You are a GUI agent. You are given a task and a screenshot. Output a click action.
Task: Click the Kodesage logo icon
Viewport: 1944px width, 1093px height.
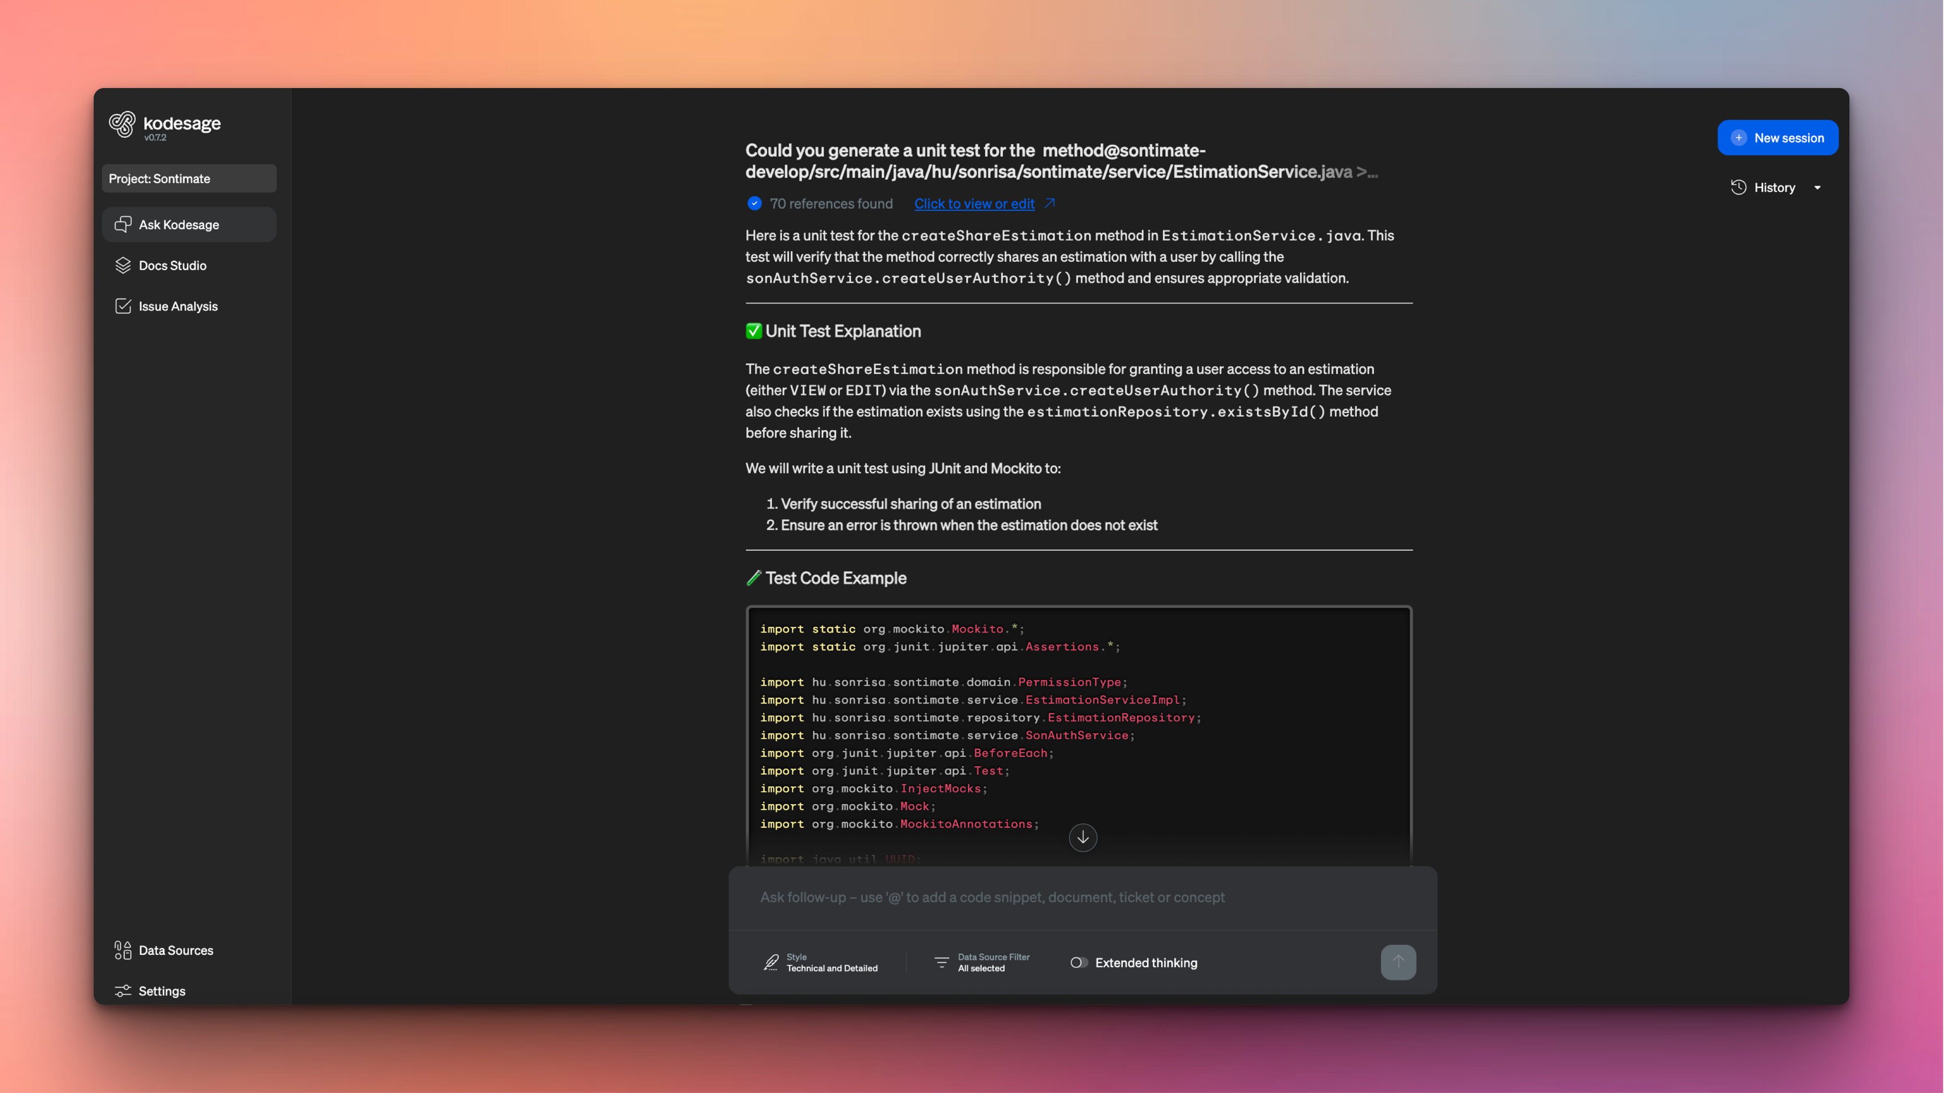(x=122, y=125)
